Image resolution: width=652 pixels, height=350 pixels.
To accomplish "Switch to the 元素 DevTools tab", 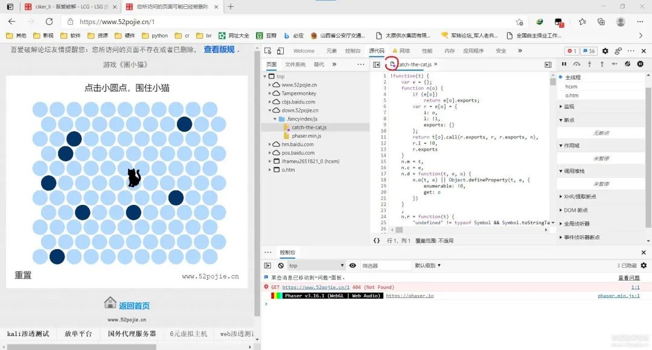I will click(x=331, y=51).
